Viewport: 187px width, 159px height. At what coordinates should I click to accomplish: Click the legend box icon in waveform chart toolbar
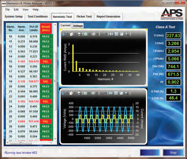(121, 93)
